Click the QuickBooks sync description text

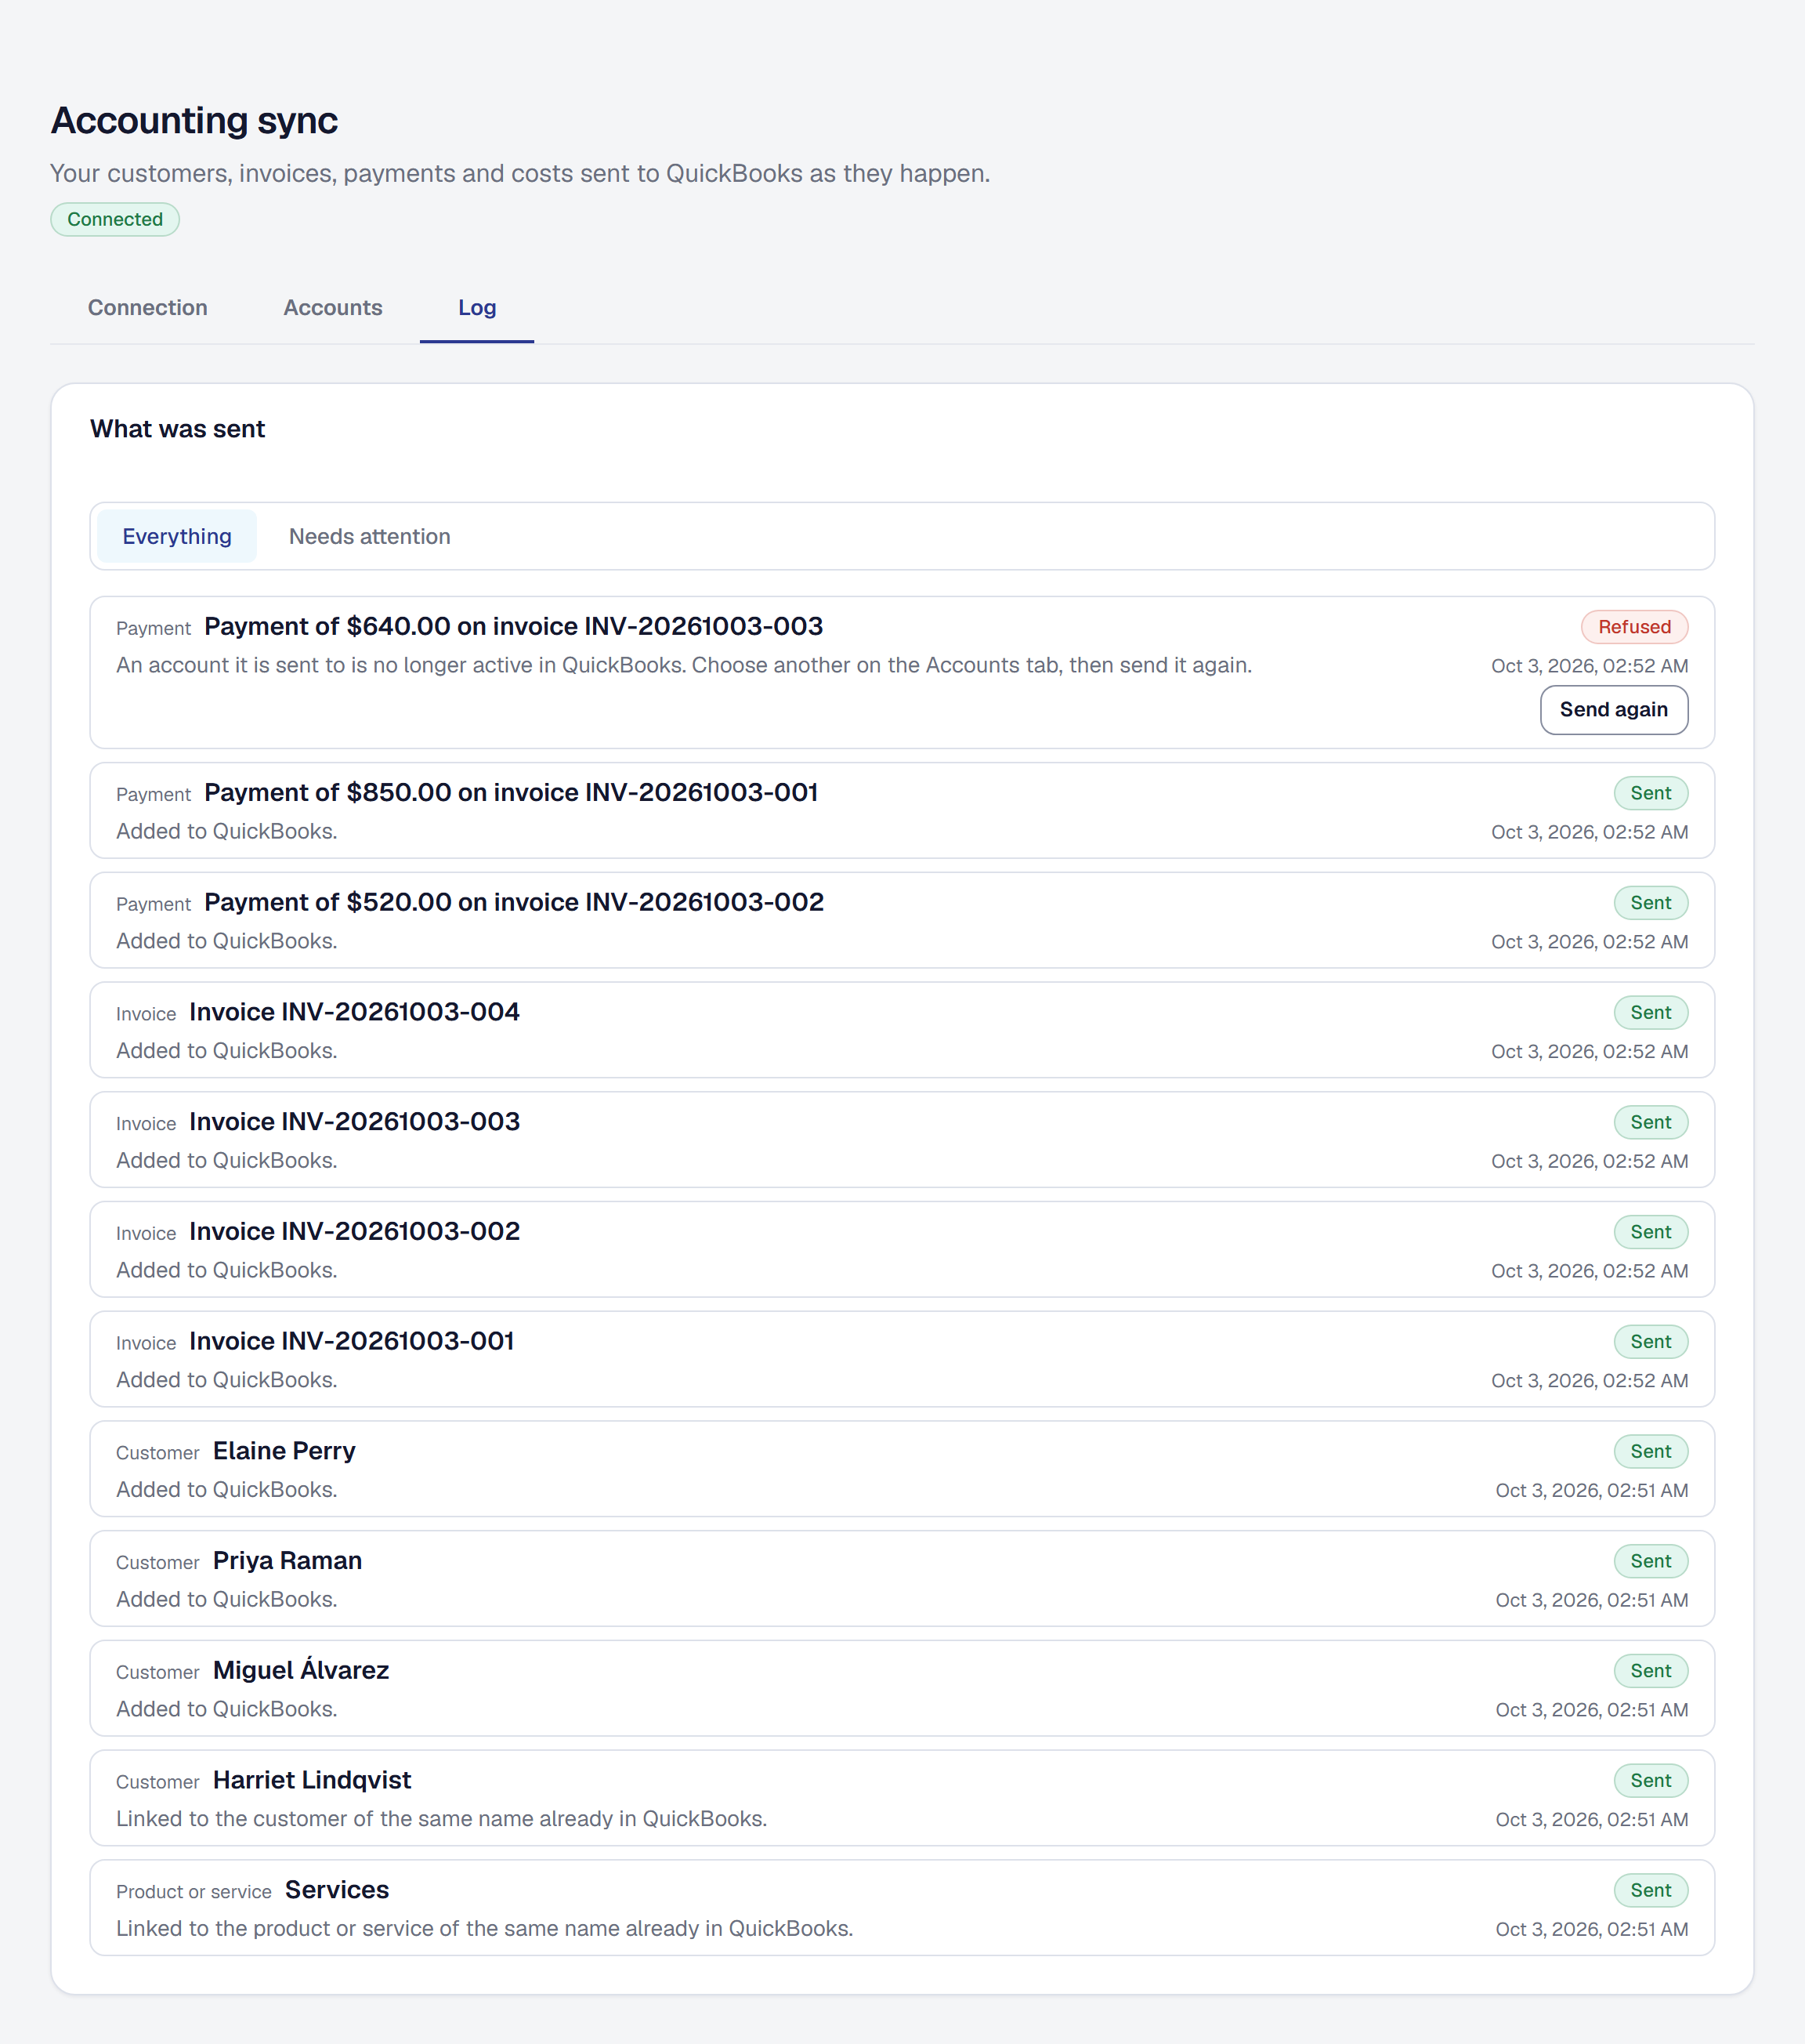tap(519, 174)
